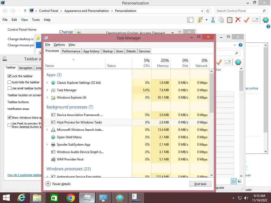271x203 pixels.
Task: Click the red X Delete icon in Personalization toolbar
Action: click(x=238, y=20)
